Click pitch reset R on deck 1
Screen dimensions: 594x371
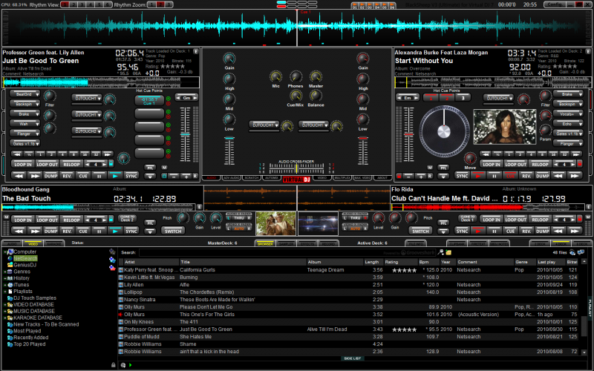[195, 176]
